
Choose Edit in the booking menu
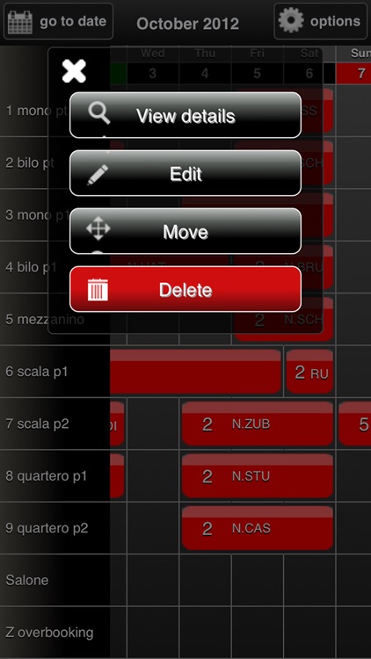click(185, 173)
